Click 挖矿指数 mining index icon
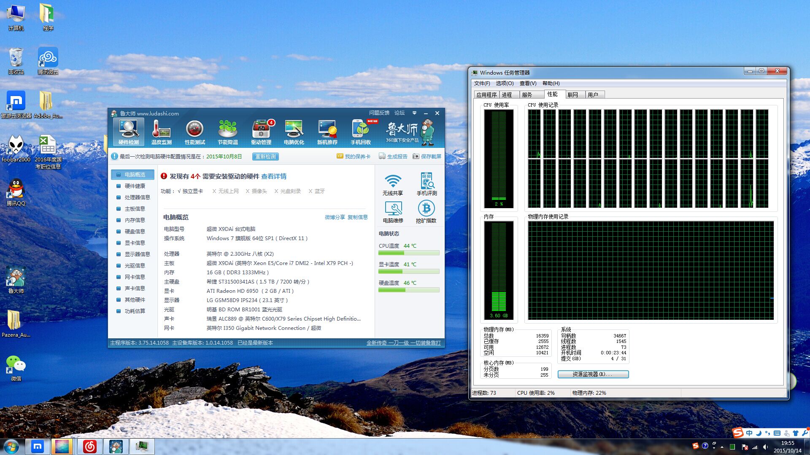 tap(426, 212)
